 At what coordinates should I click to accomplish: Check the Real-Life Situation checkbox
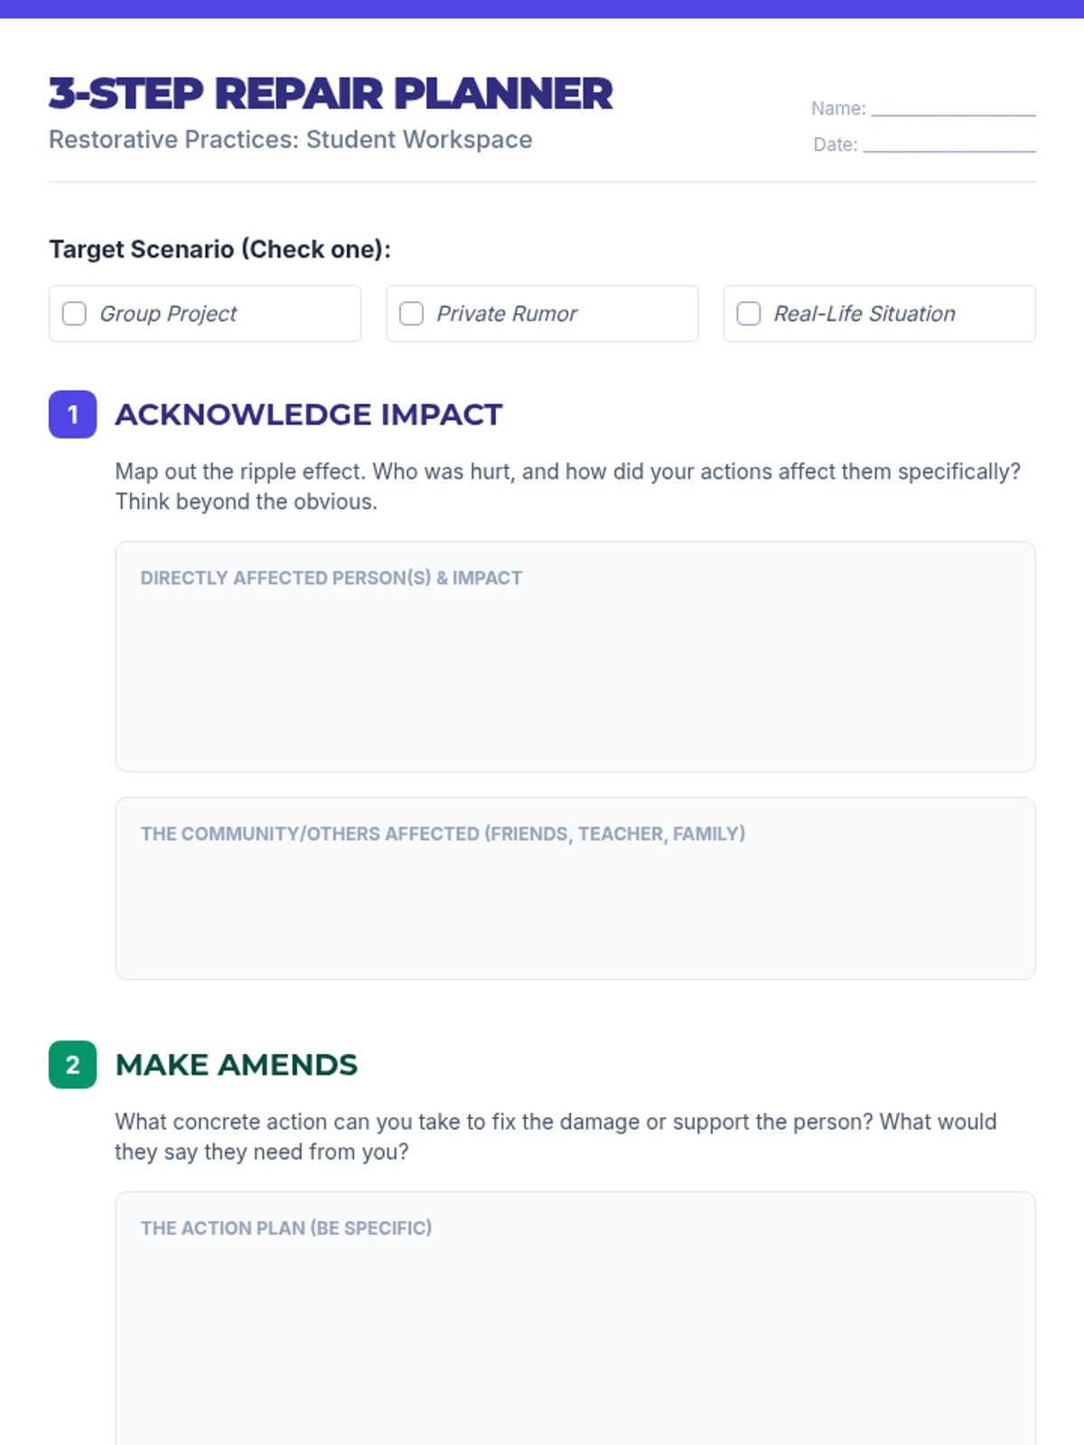pyautogui.click(x=749, y=313)
